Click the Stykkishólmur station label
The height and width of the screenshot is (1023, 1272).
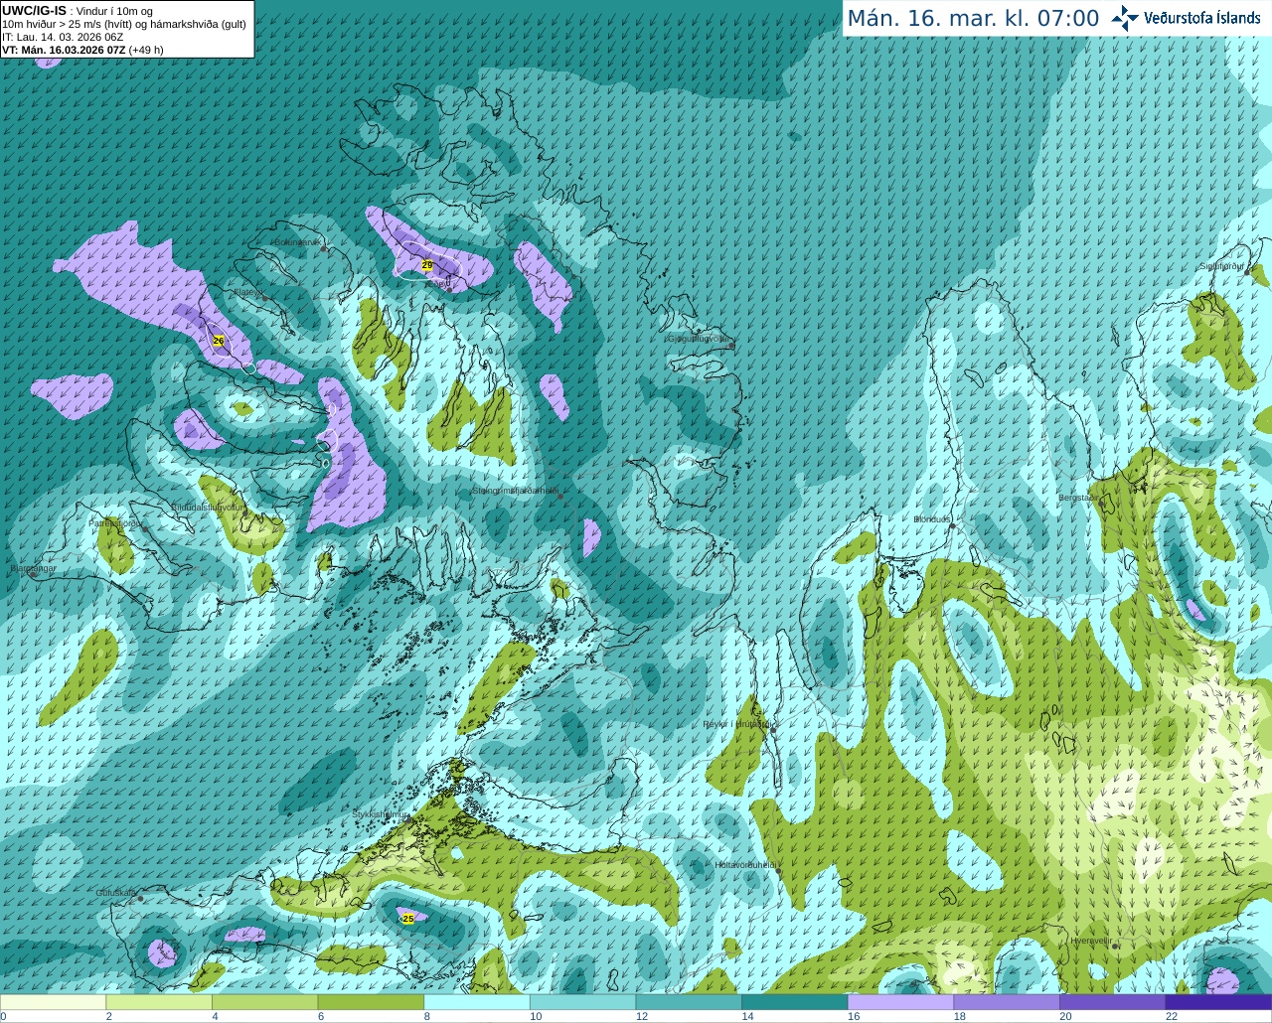click(x=381, y=814)
